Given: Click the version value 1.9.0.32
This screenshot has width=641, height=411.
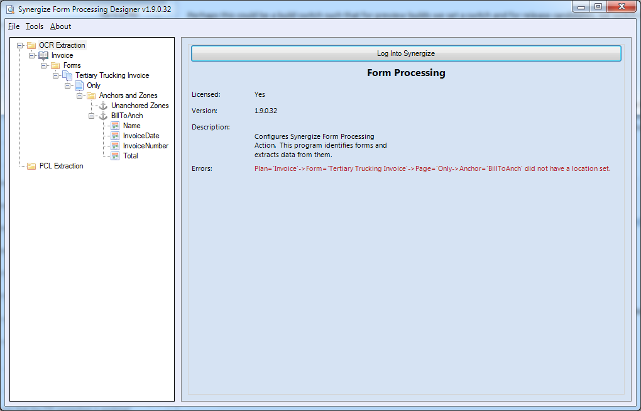Looking at the screenshot, I should click(266, 111).
